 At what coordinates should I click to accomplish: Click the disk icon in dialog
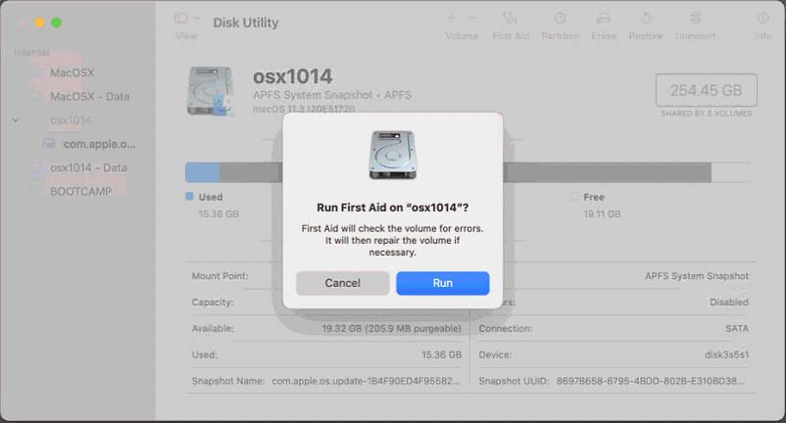pos(392,155)
